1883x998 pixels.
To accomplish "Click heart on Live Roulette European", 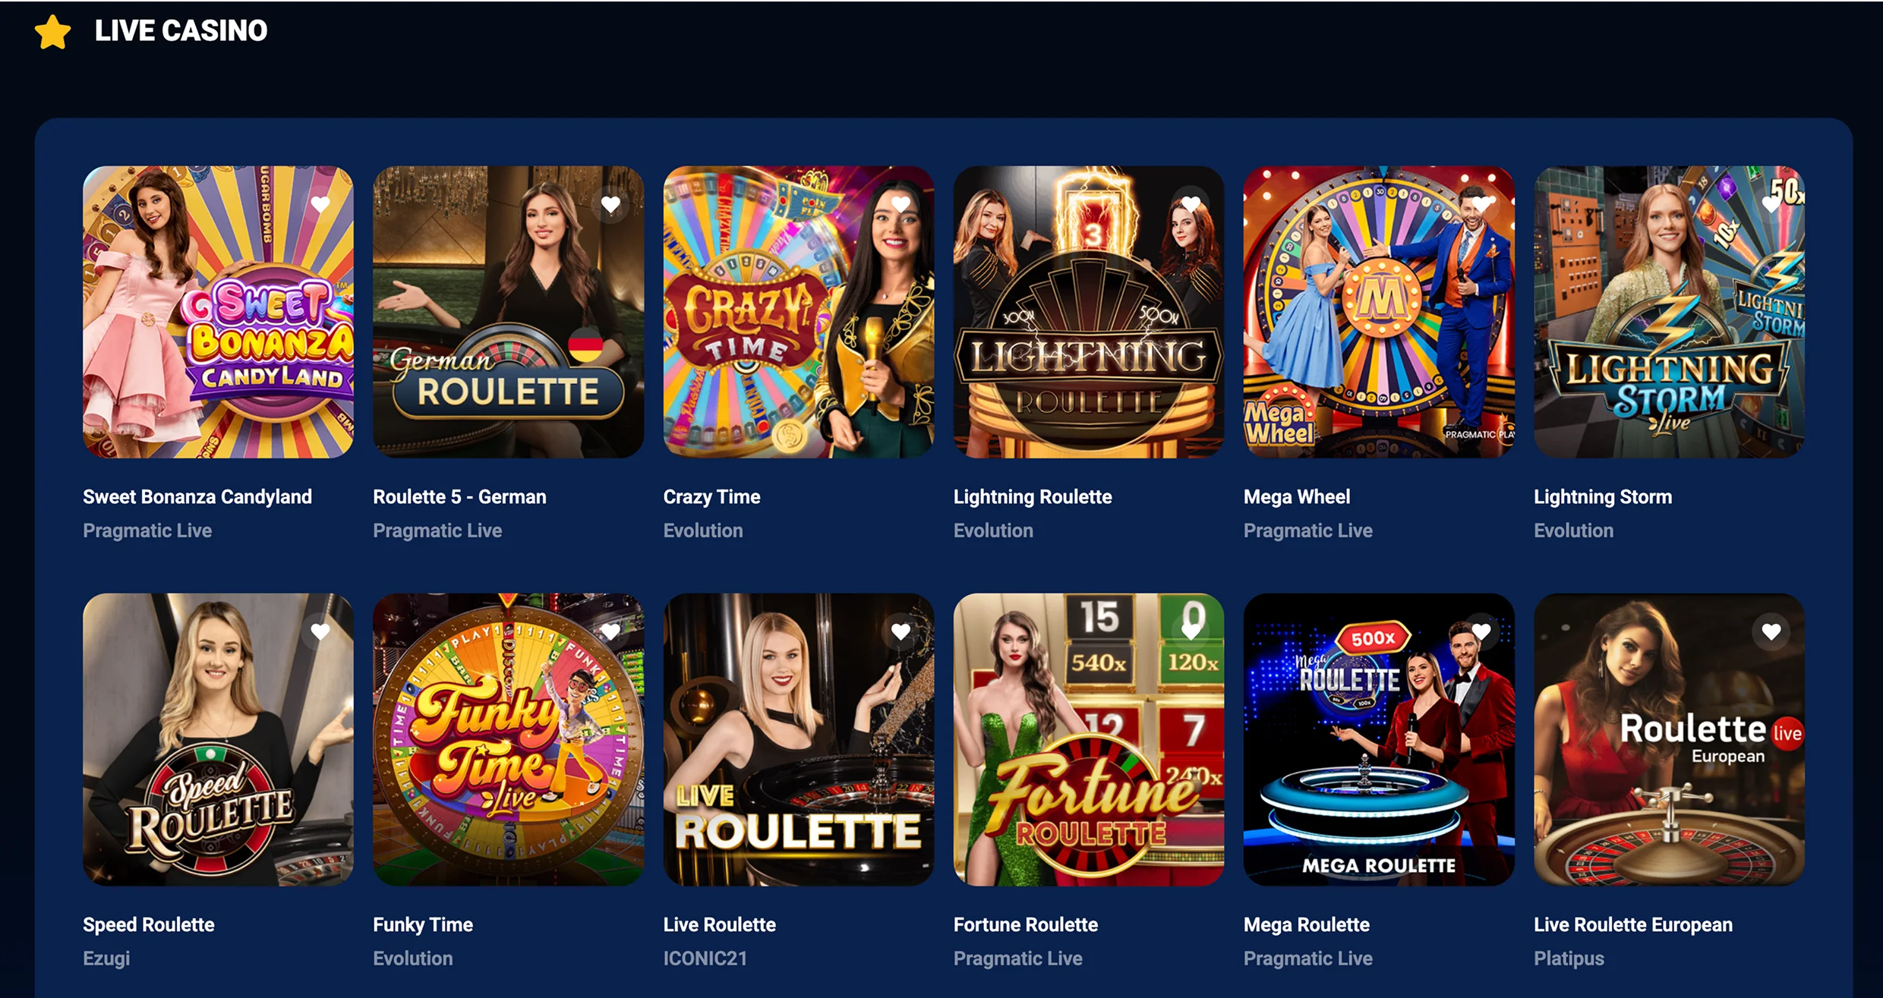I will 1771,631.
